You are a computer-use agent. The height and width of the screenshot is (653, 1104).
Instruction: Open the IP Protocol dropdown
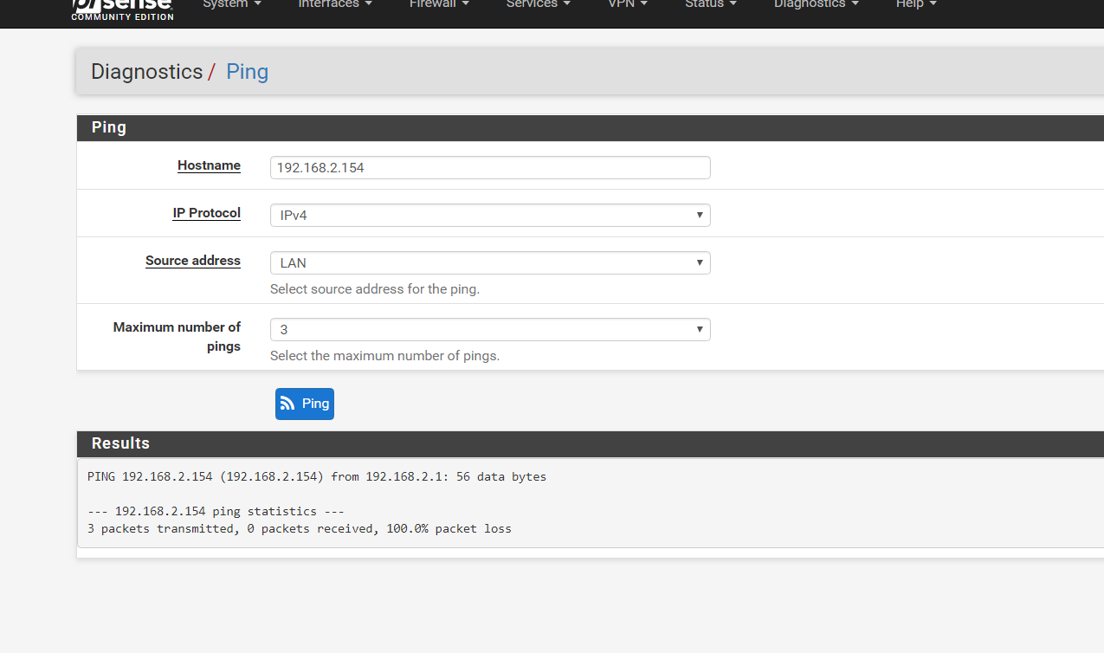(x=490, y=216)
